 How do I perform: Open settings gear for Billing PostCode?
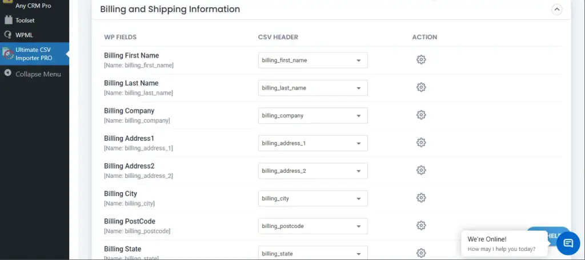[x=421, y=225]
